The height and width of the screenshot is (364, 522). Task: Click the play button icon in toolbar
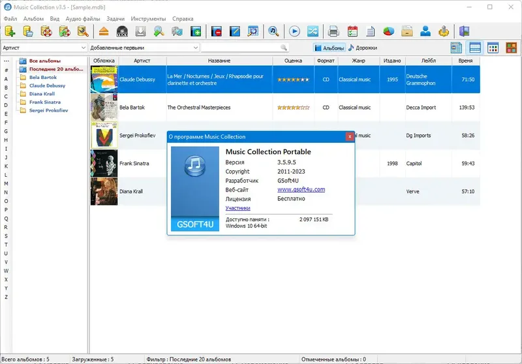pyautogui.click(x=294, y=31)
